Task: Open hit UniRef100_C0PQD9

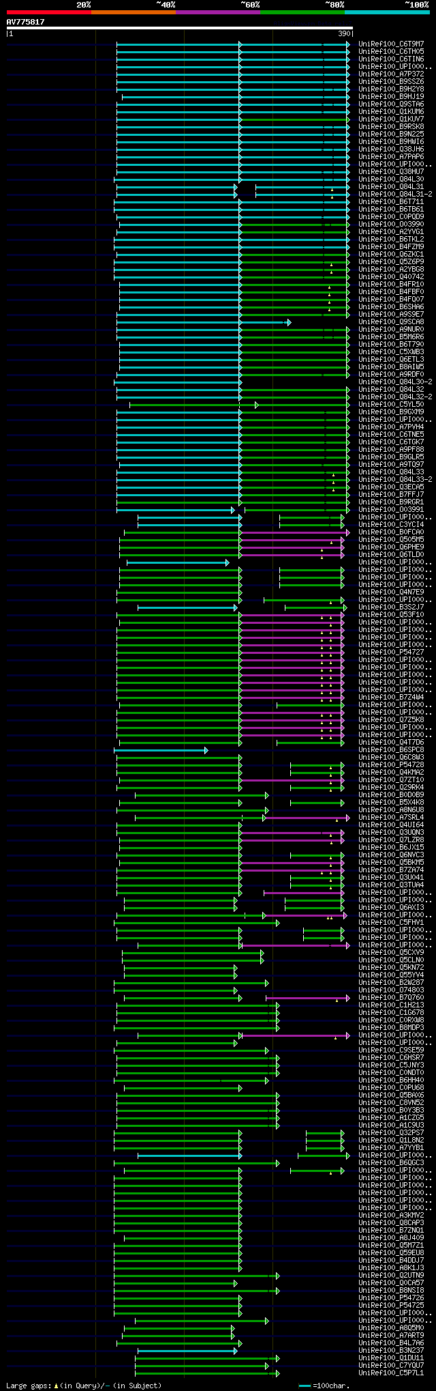Action: pyautogui.click(x=391, y=216)
